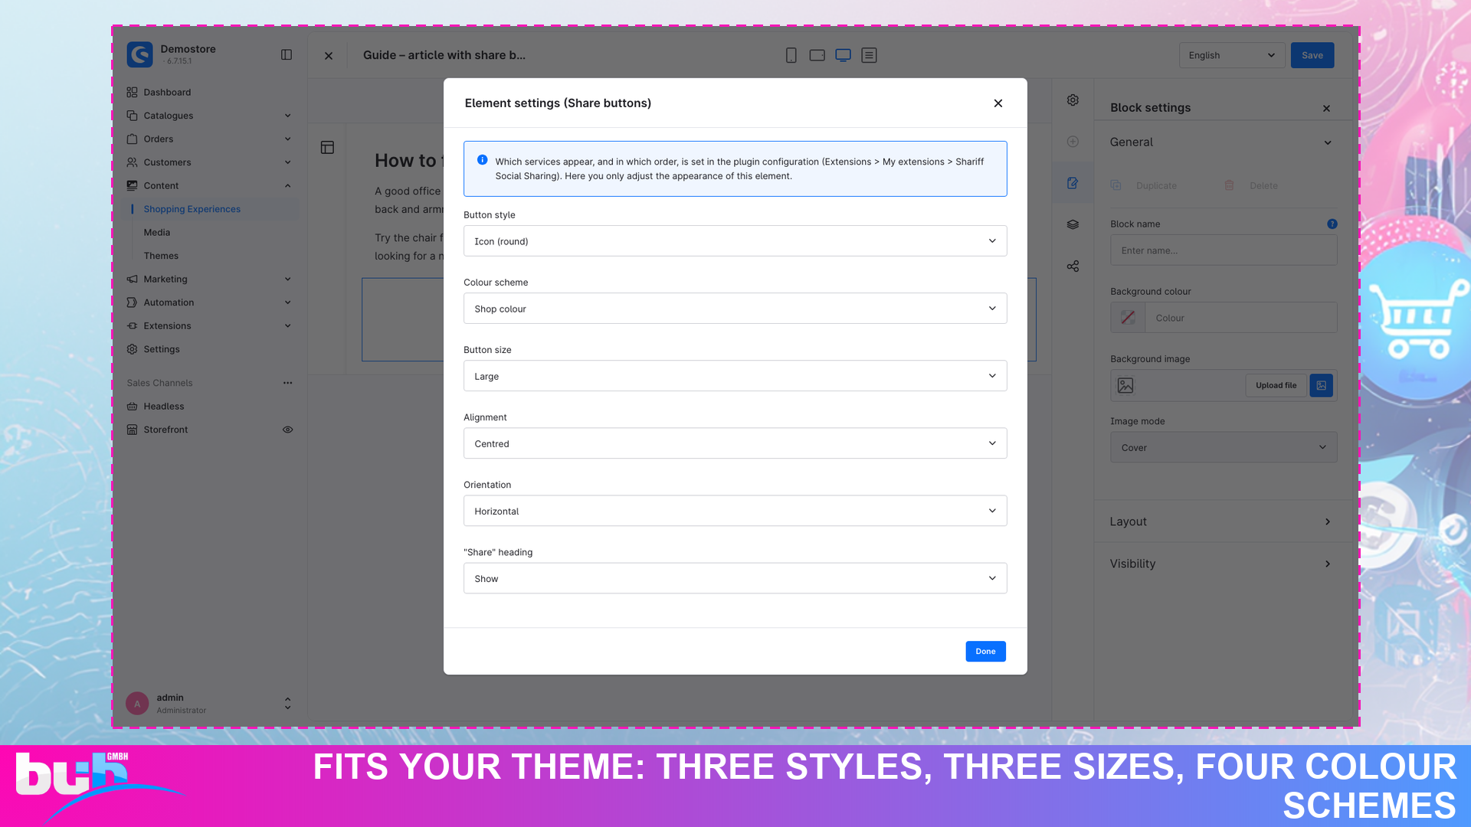Open block edit settings icon
The width and height of the screenshot is (1471, 827).
click(1073, 183)
